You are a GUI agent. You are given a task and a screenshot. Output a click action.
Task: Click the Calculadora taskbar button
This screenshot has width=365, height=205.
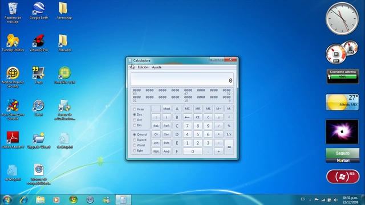123,200
